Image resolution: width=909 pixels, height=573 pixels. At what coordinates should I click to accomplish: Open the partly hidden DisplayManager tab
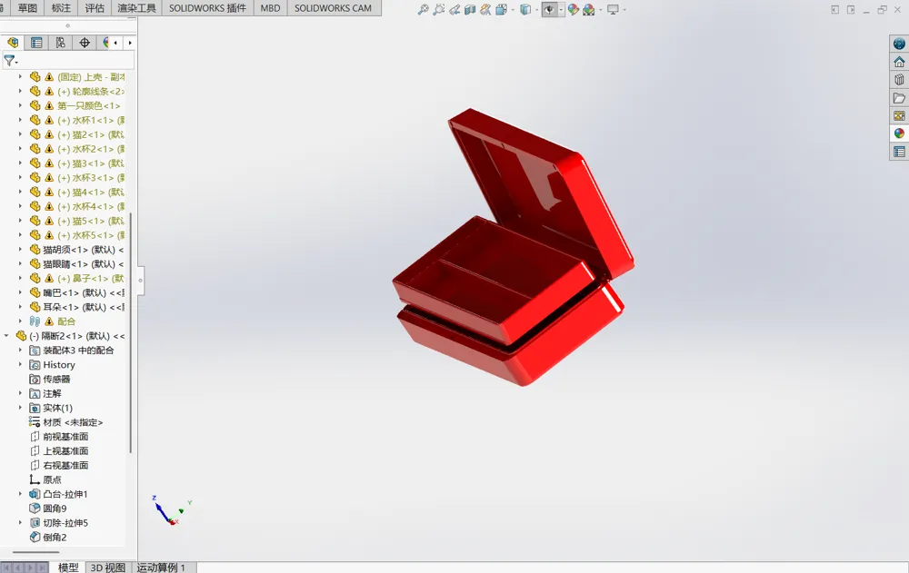point(105,43)
